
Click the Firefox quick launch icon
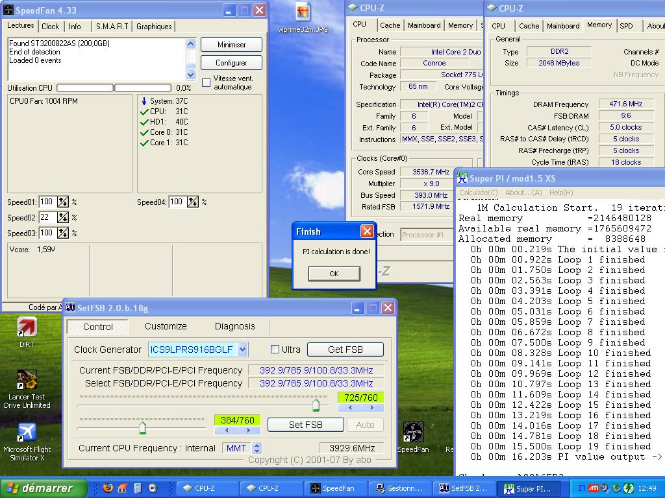[x=108, y=488]
